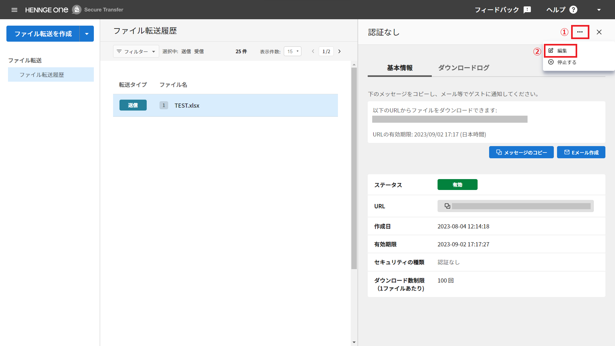The image size is (615, 346).
Task: Choose 編集 from the options menu
Action: [560, 51]
